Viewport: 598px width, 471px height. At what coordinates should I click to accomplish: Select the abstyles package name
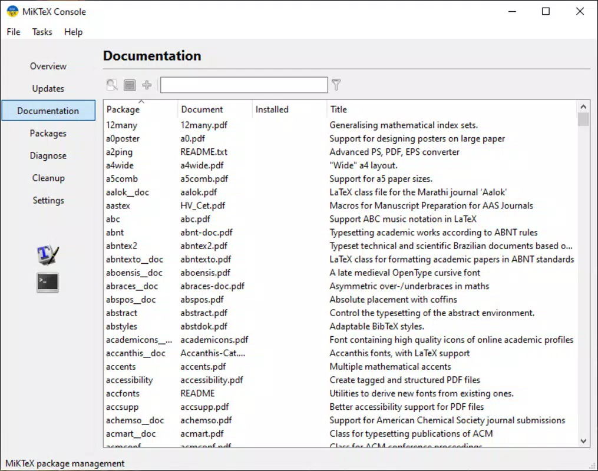click(121, 326)
